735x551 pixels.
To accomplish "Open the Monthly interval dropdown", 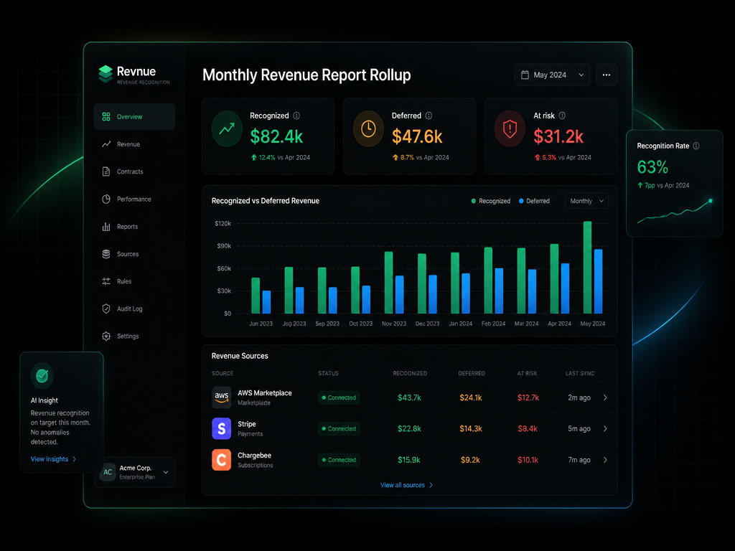I will coord(587,201).
